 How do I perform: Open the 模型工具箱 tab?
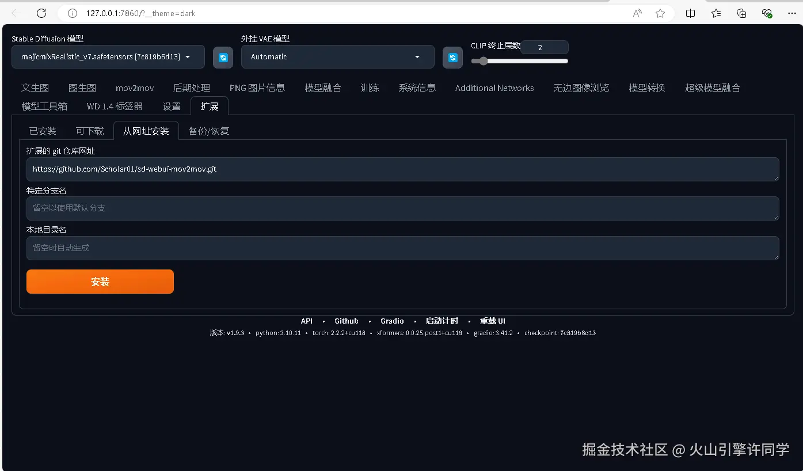pyautogui.click(x=44, y=107)
